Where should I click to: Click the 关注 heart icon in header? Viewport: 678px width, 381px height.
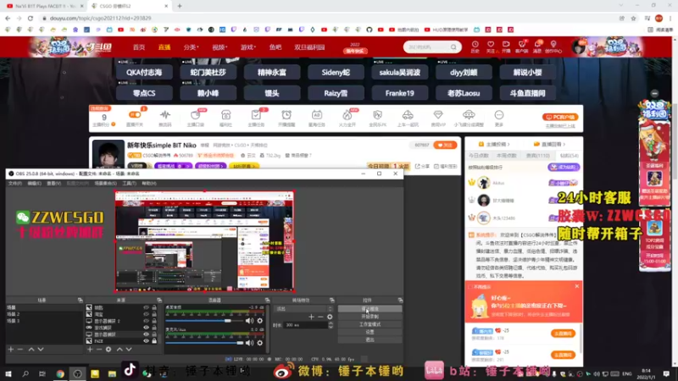point(491,45)
